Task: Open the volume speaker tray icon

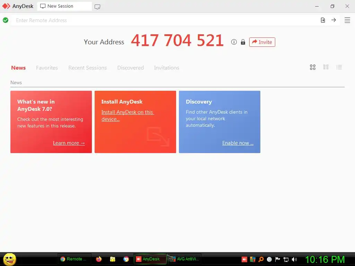Action: click(x=294, y=259)
